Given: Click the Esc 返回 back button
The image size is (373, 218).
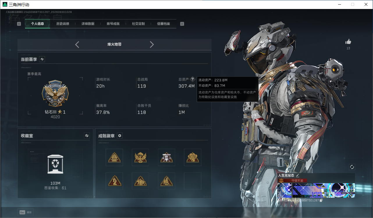Looking at the screenshot, I should click(x=26, y=212).
